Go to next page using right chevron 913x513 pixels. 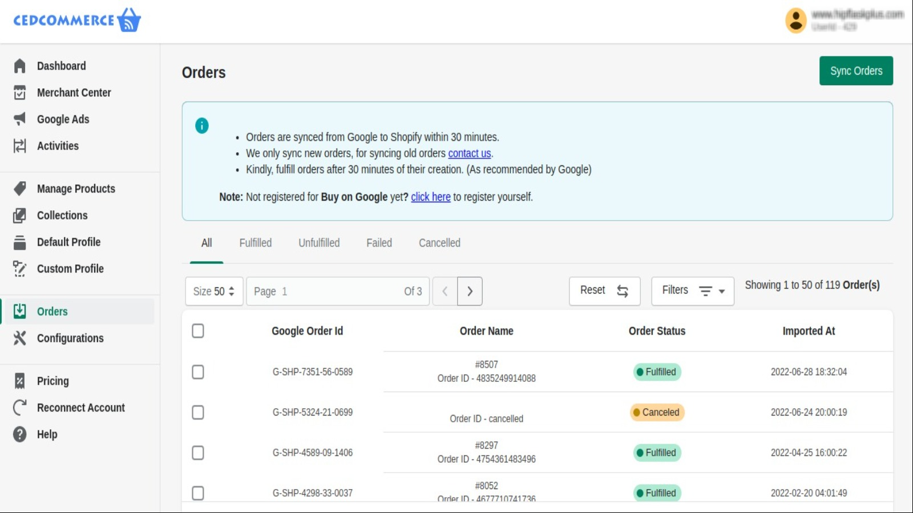click(470, 291)
